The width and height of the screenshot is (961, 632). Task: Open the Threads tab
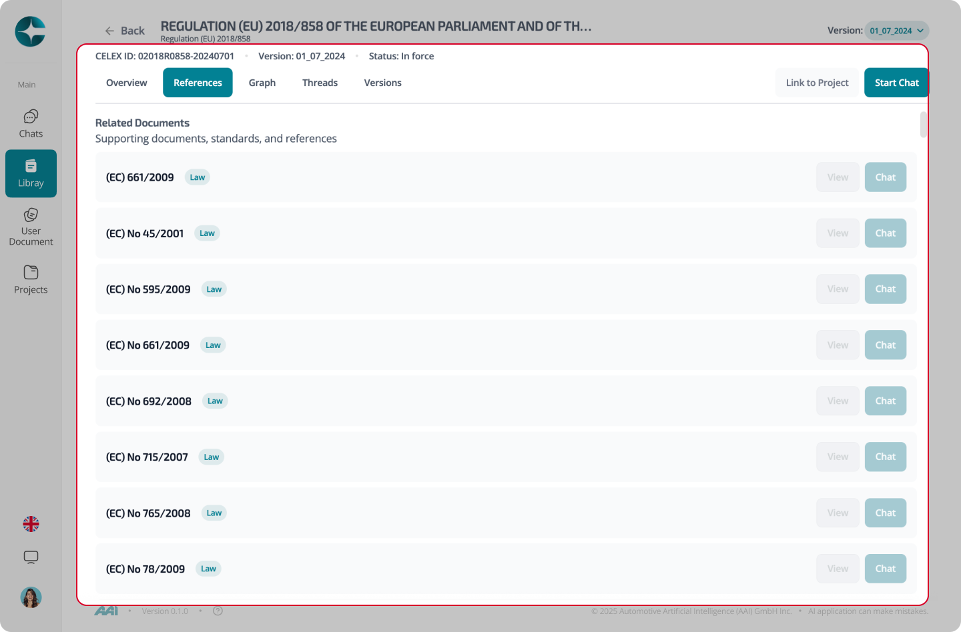[320, 83]
